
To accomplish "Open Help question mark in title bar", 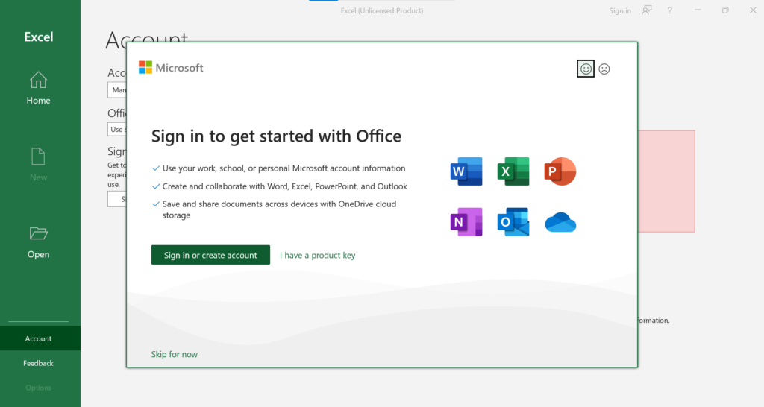I will pos(670,10).
